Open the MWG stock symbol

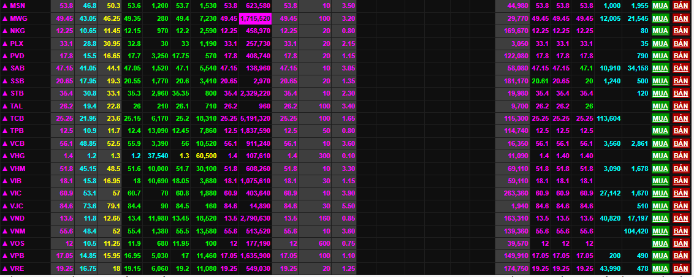pyautogui.click(x=18, y=18)
